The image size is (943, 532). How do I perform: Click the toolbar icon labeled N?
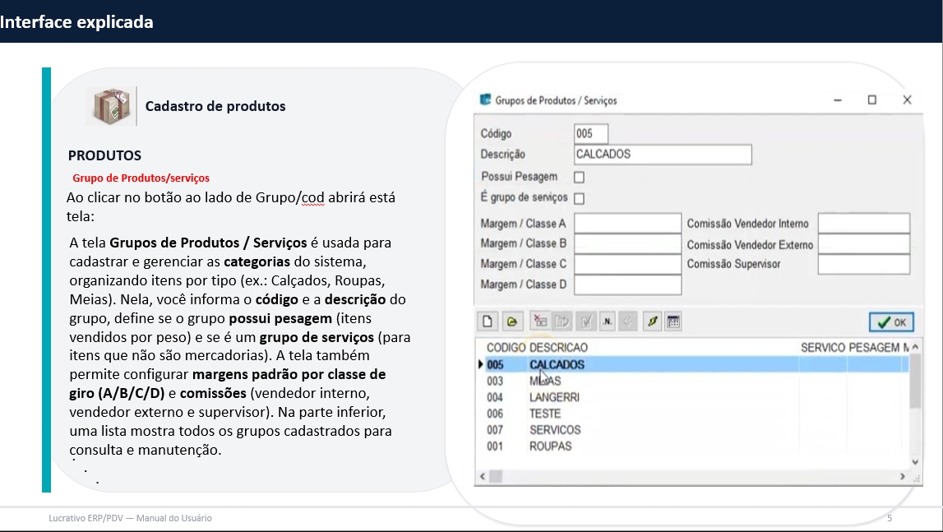608,322
